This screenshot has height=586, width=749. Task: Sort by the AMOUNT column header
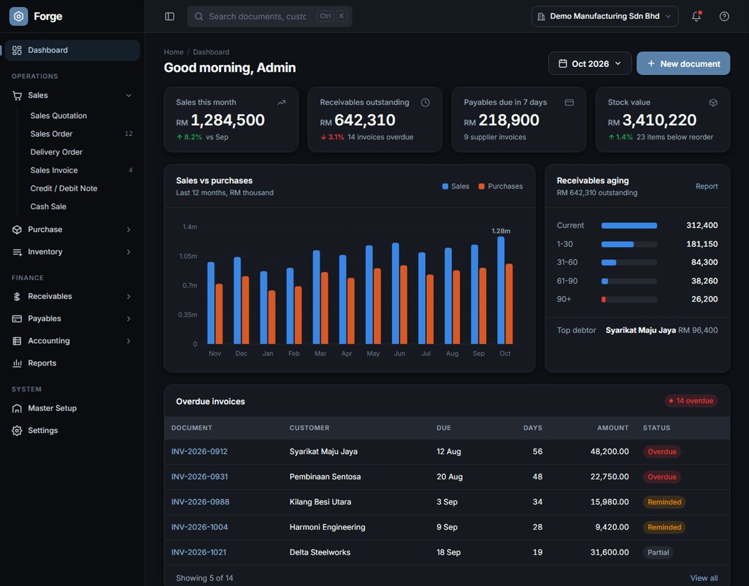pos(612,428)
